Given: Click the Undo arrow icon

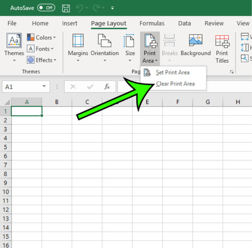Looking at the screenshot, I should tap(80, 8).
